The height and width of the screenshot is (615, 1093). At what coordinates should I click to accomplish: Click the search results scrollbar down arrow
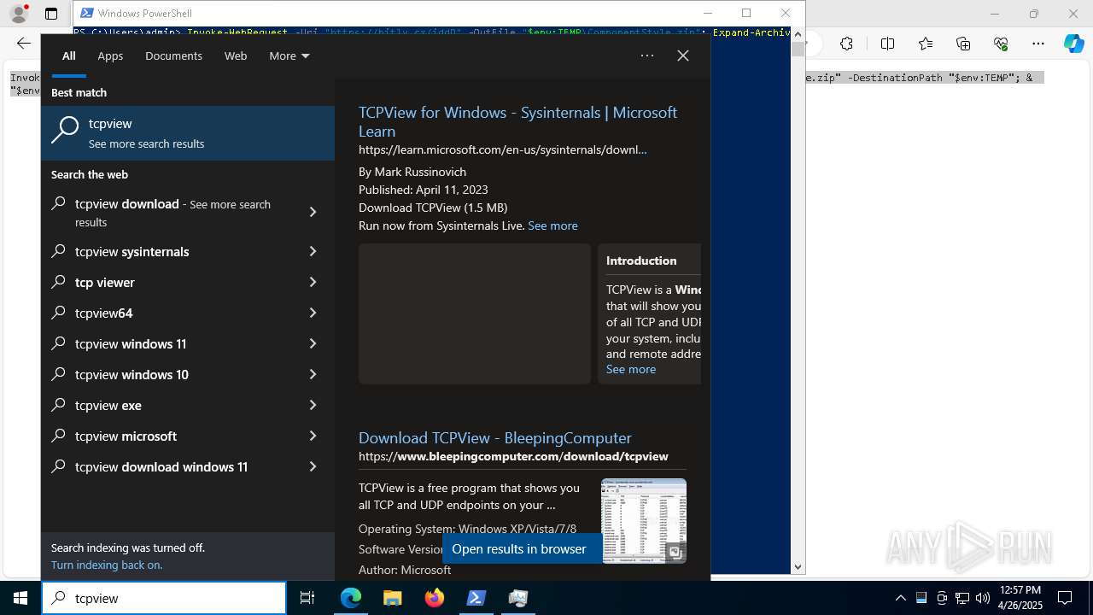pos(798,566)
